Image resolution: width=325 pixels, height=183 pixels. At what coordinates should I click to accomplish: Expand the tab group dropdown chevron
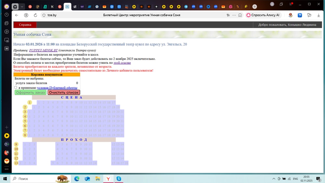[x=22, y=7]
